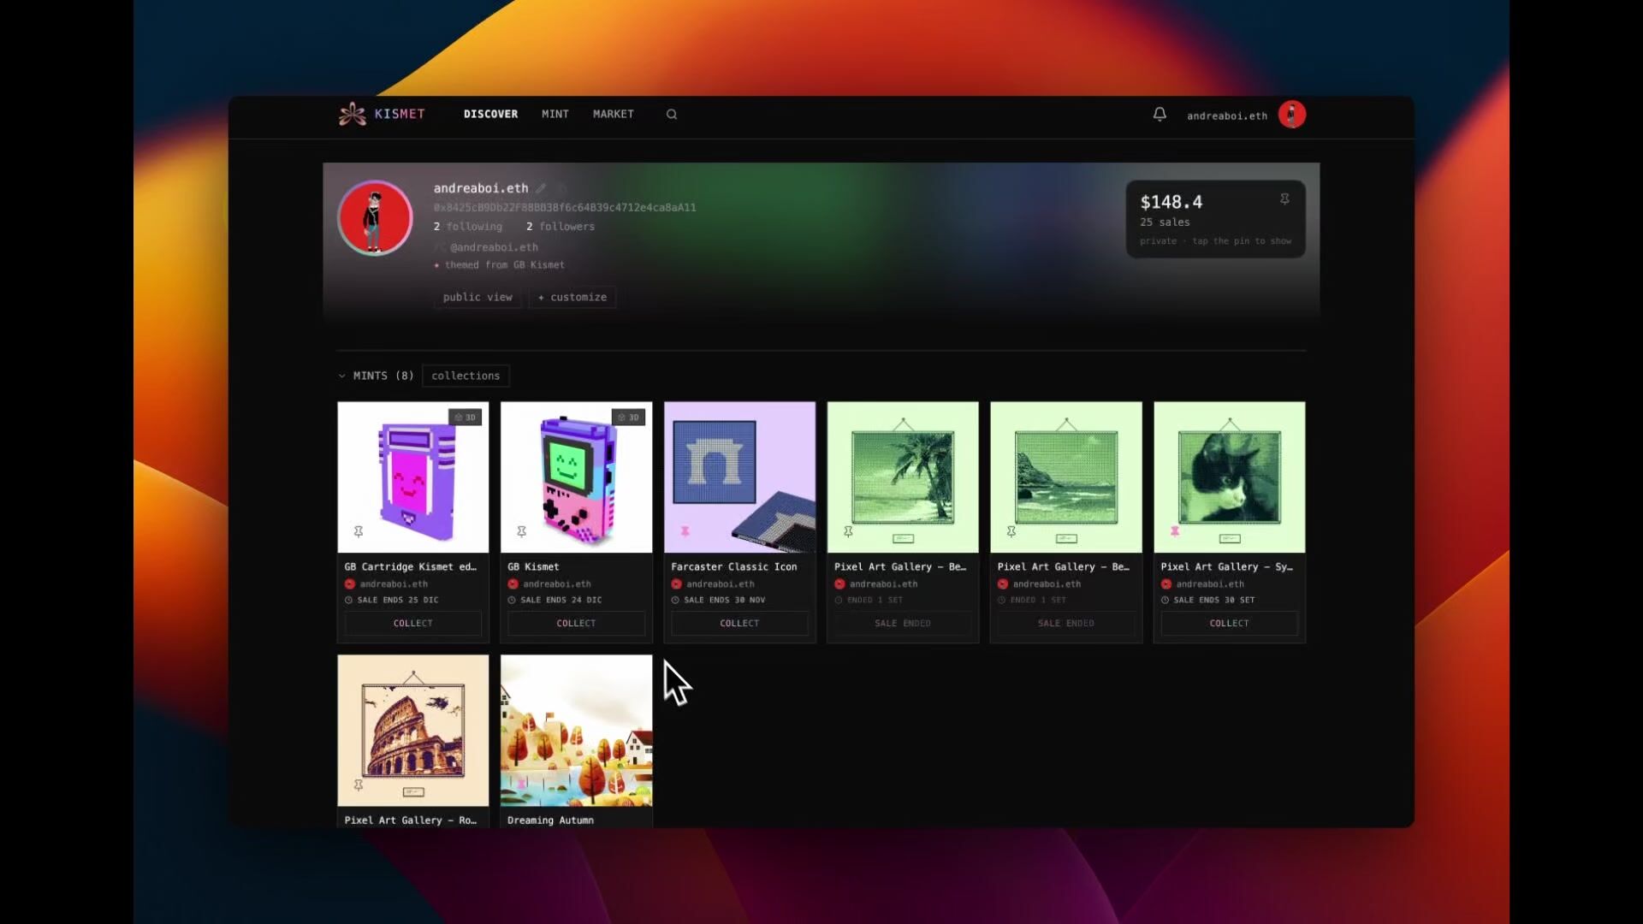Collect the GB Kismet mint
Screen dimensions: 1643x924
coord(576,623)
